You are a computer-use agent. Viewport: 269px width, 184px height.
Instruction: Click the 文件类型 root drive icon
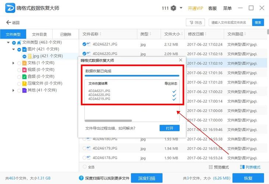[x=19, y=43]
